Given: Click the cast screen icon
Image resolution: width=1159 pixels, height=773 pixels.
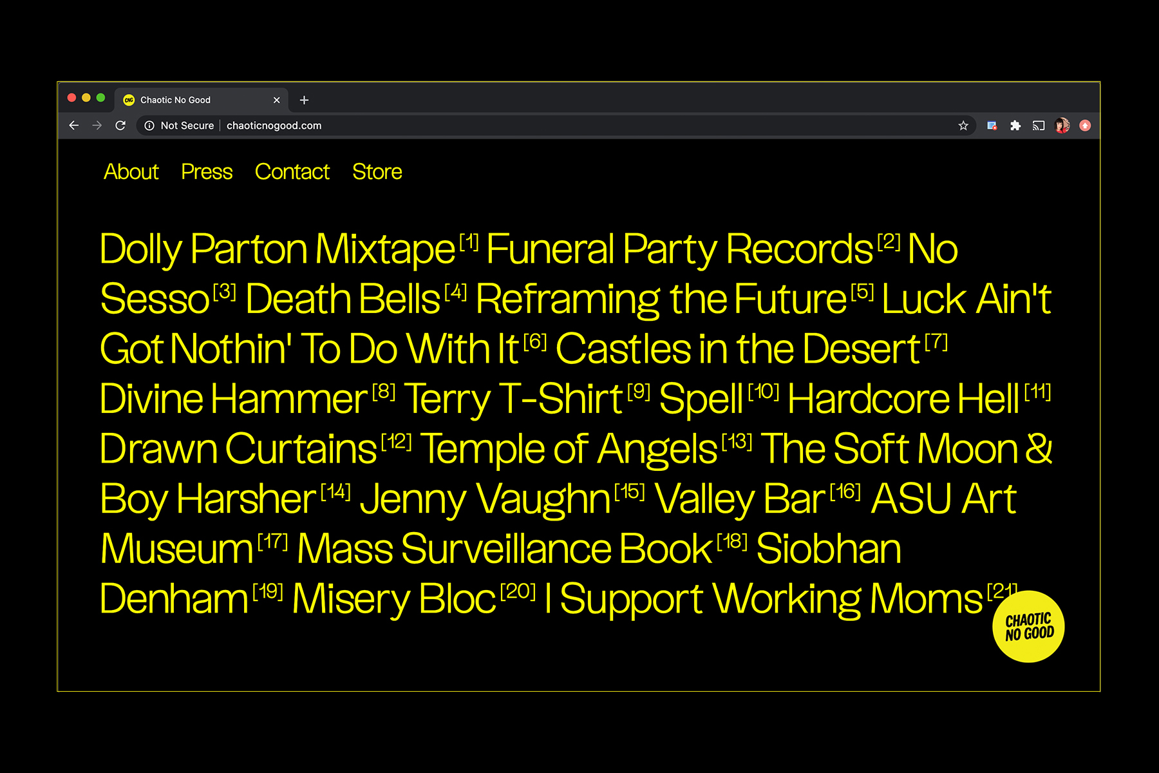Looking at the screenshot, I should pyautogui.click(x=1038, y=126).
